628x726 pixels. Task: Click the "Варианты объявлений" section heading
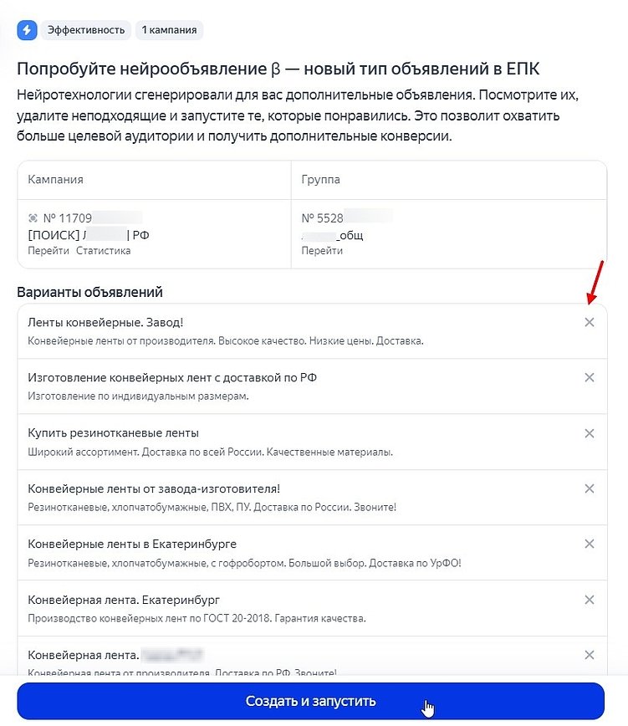pyautogui.click(x=89, y=291)
